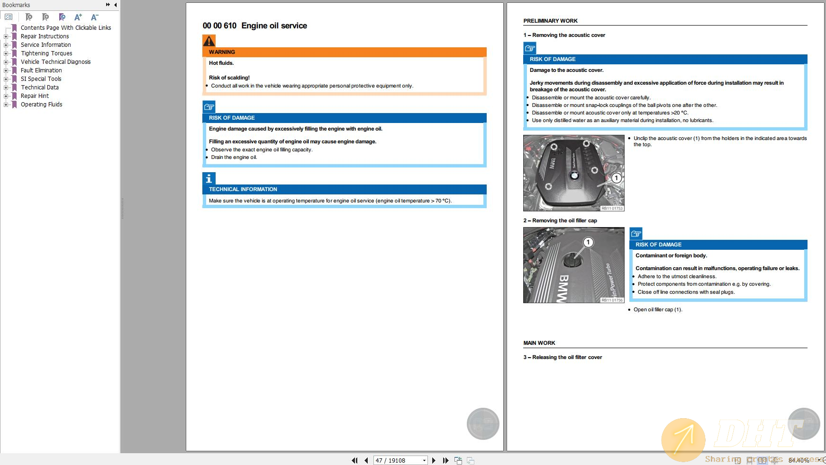826x465 pixels.
Task: Expand the Vehicle Technical Diagnosis bookmark
Action: coord(6,62)
